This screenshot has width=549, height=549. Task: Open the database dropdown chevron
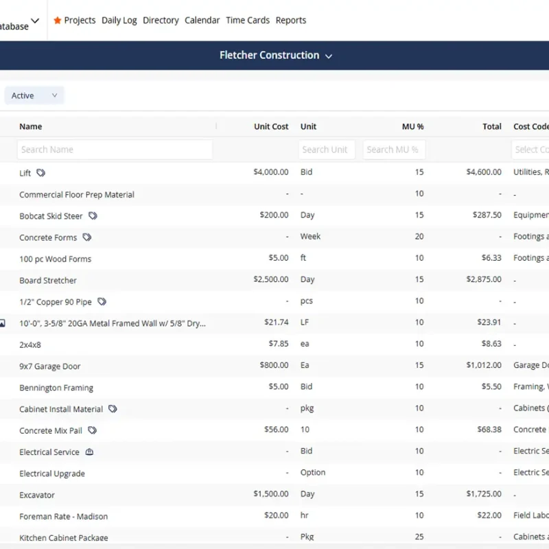click(35, 21)
